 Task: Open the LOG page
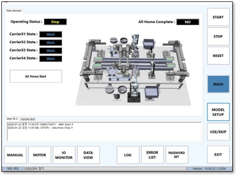pos(128,155)
